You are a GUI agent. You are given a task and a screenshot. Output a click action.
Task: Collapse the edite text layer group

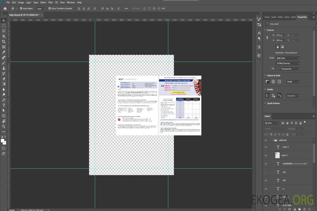[273, 140]
